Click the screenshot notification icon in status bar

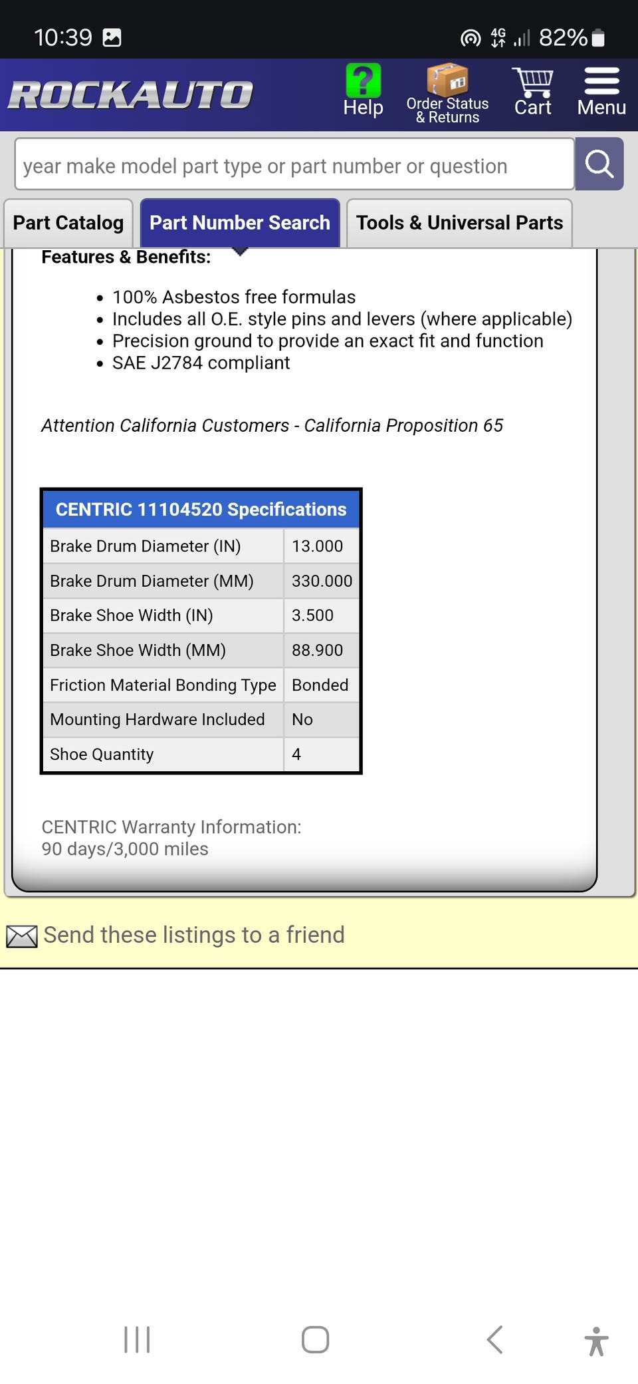pos(112,38)
